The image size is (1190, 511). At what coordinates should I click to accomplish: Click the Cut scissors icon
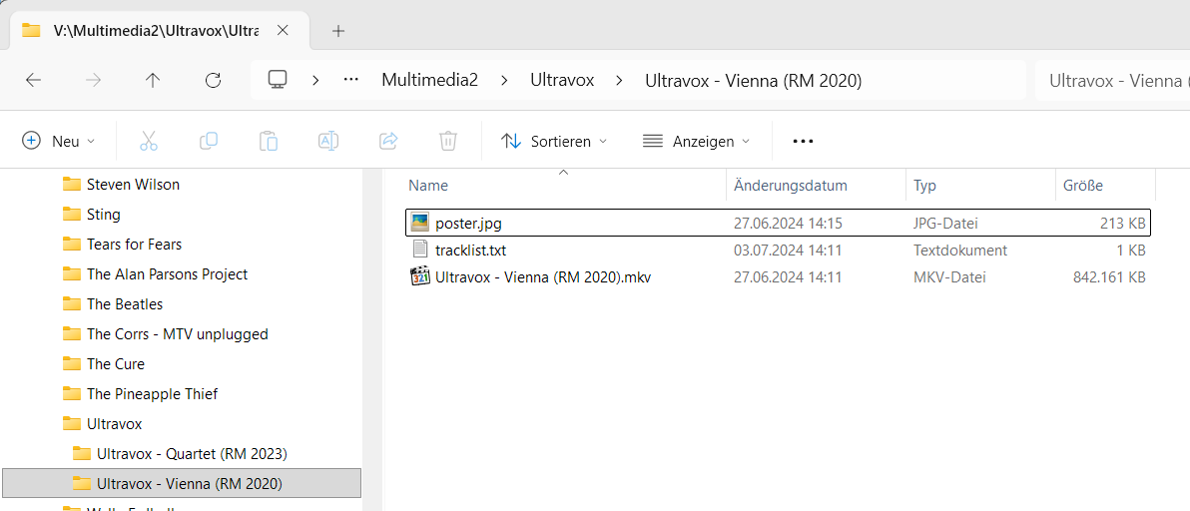pos(149,141)
